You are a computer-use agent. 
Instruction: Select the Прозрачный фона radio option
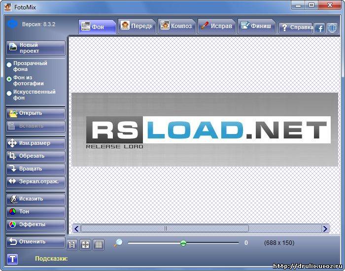tap(9, 65)
